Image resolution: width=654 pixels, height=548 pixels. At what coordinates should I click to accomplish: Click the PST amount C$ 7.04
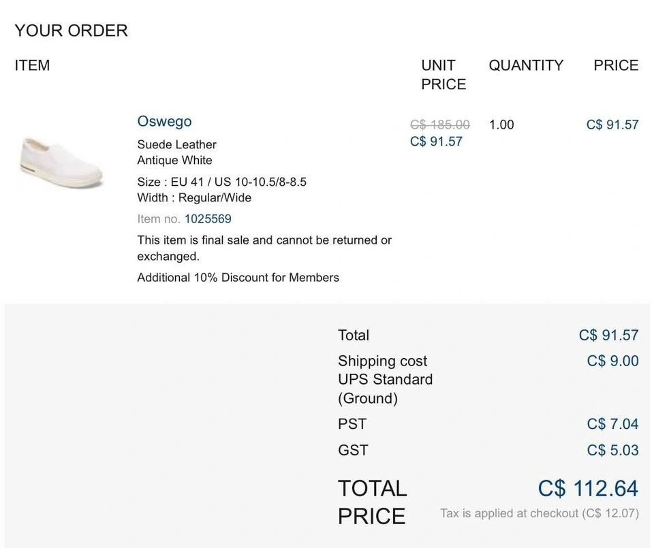pos(612,424)
